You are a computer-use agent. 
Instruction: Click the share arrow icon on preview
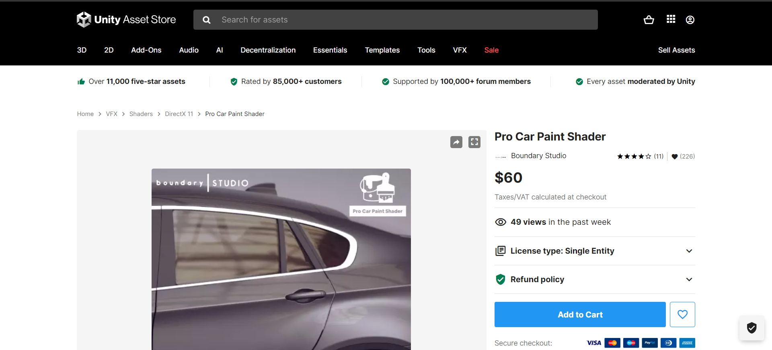456,142
